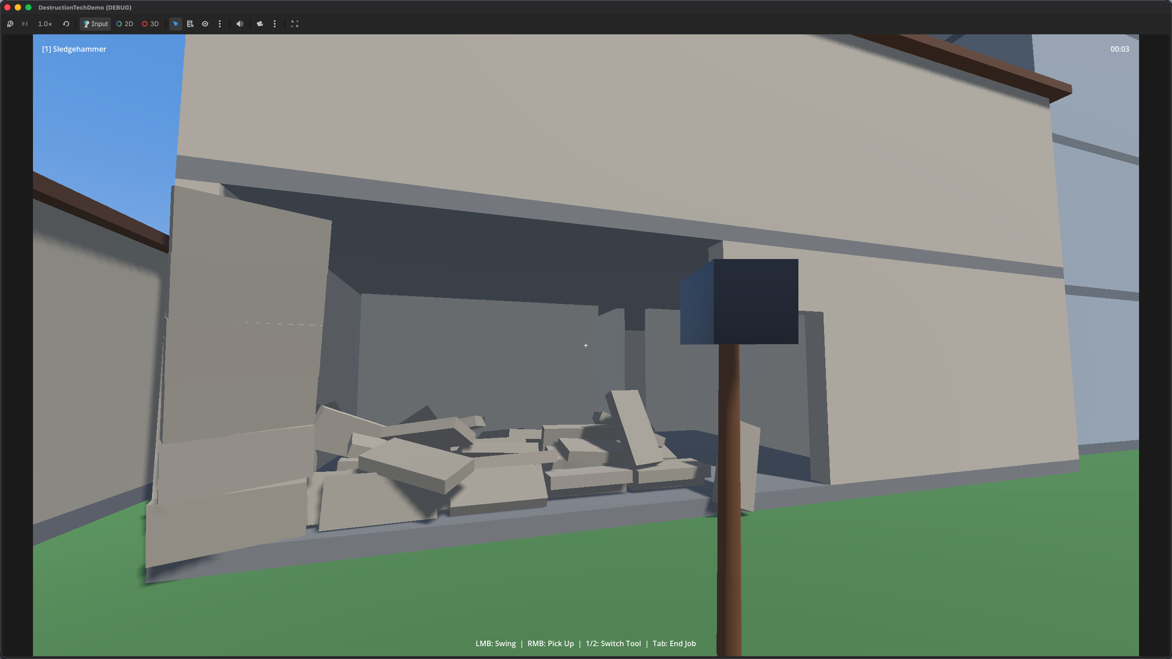Switch to 3D selection mode

tap(150, 24)
